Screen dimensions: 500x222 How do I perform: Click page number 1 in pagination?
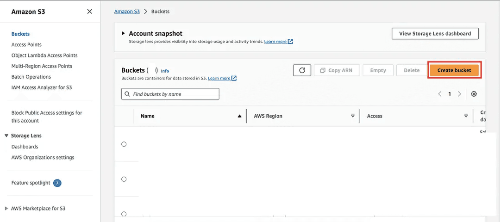pos(450,94)
